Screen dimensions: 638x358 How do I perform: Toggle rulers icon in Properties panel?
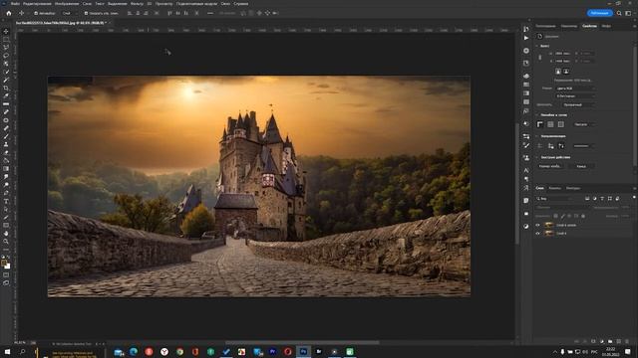tap(540, 124)
